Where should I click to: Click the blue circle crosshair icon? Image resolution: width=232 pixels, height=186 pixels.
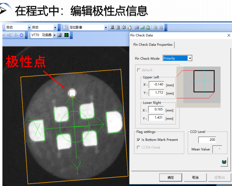coord(21,35)
